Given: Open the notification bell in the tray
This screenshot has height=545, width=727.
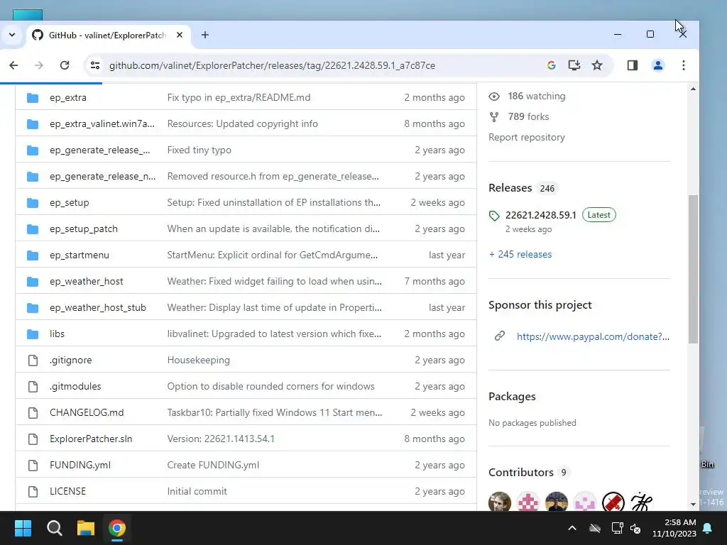Looking at the screenshot, I should pyautogui.click(x=708, y=528).
